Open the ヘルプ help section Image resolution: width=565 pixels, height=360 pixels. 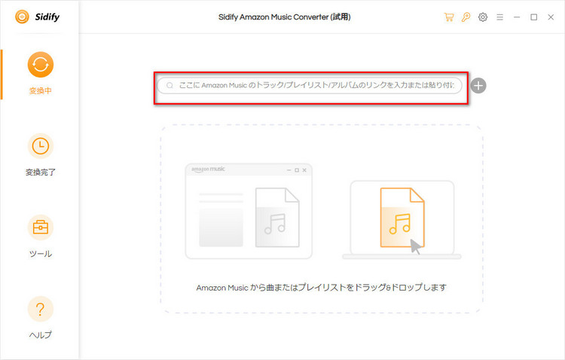(41, 318)
